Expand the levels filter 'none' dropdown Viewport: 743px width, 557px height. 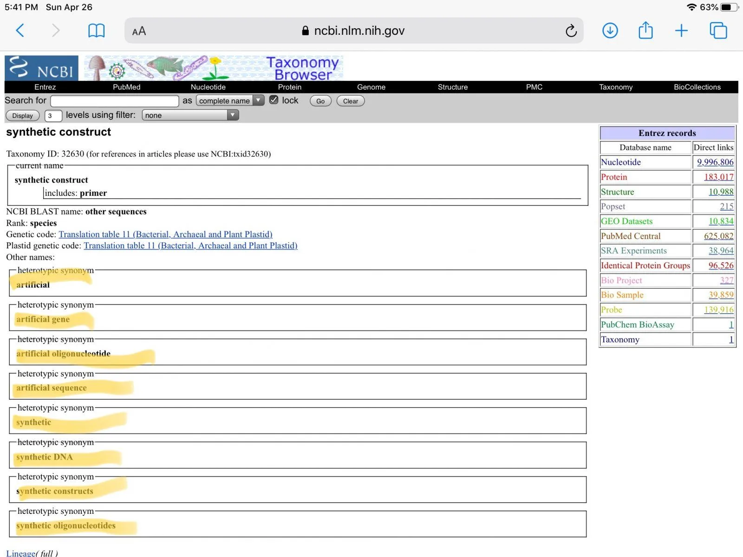coord(190,115)
